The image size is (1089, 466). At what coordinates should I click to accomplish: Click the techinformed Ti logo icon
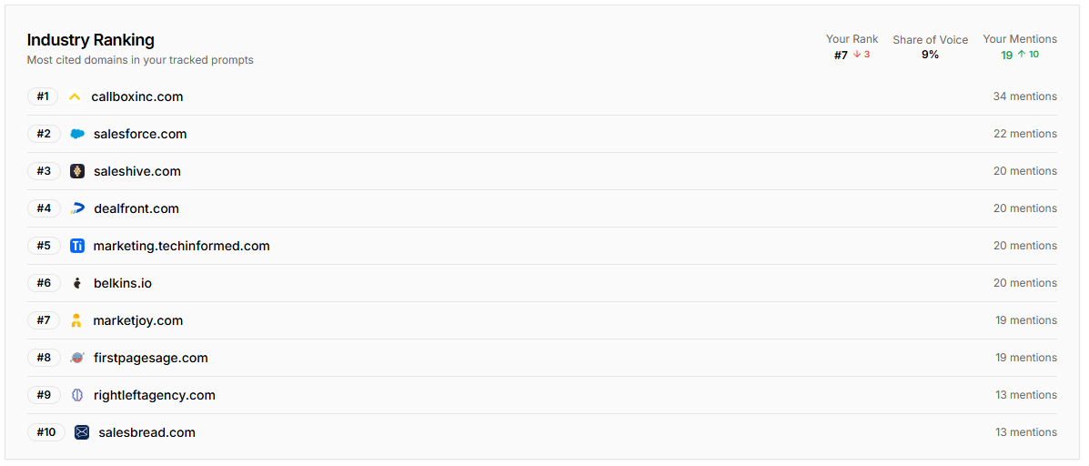click(77, 246)
